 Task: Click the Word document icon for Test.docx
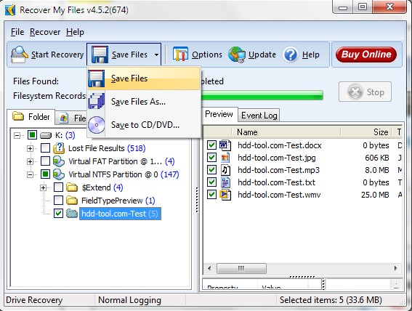pyautogui.click(x=225, y=145)
